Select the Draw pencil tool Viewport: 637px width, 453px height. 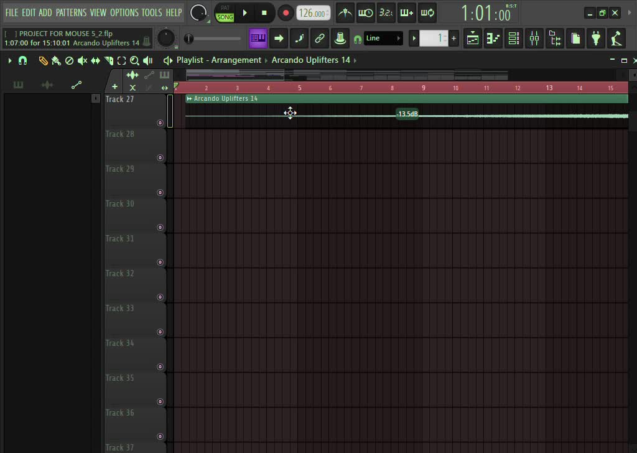coord(43,60)
